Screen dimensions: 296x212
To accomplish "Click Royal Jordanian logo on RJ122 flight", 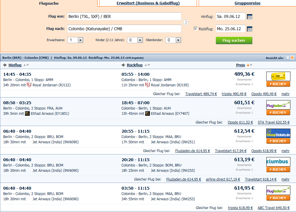I will tap(29, 85).
